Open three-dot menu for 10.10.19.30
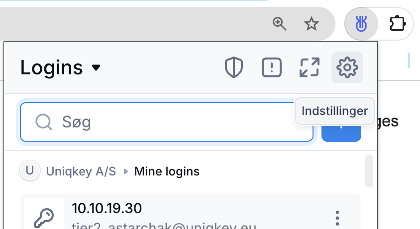The width and height of the screenshot is (420, 229). 337,218
